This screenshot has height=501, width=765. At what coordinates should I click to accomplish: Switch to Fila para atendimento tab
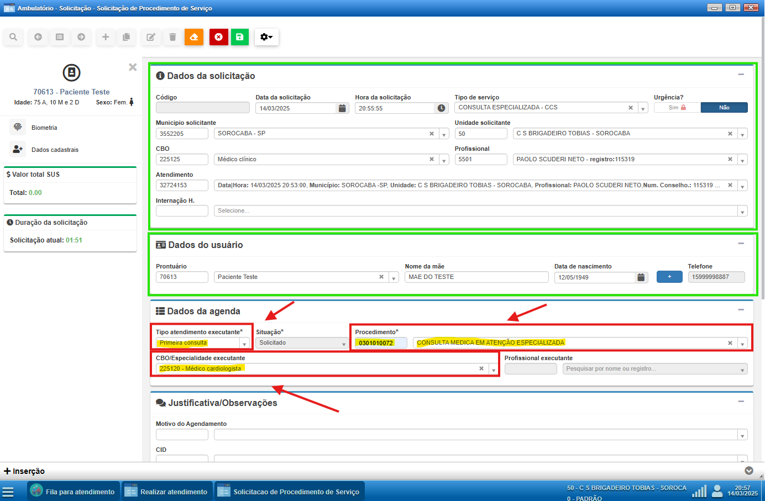tap(74, 492)
